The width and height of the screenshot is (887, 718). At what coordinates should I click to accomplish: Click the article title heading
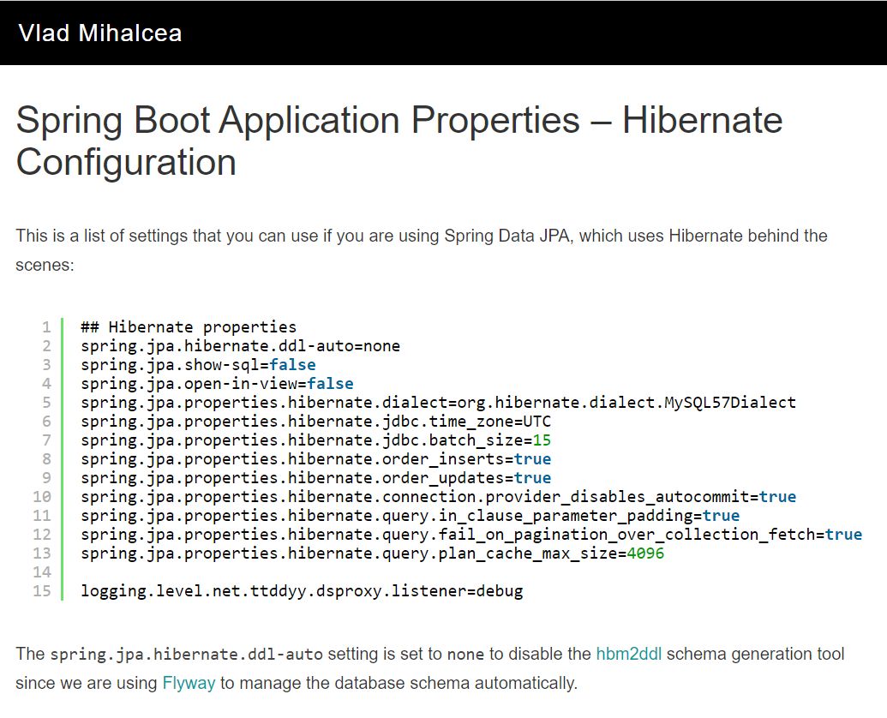399,141
